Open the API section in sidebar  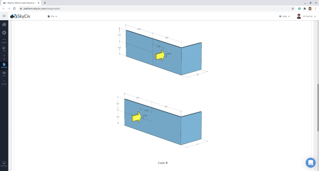point(4,74)
